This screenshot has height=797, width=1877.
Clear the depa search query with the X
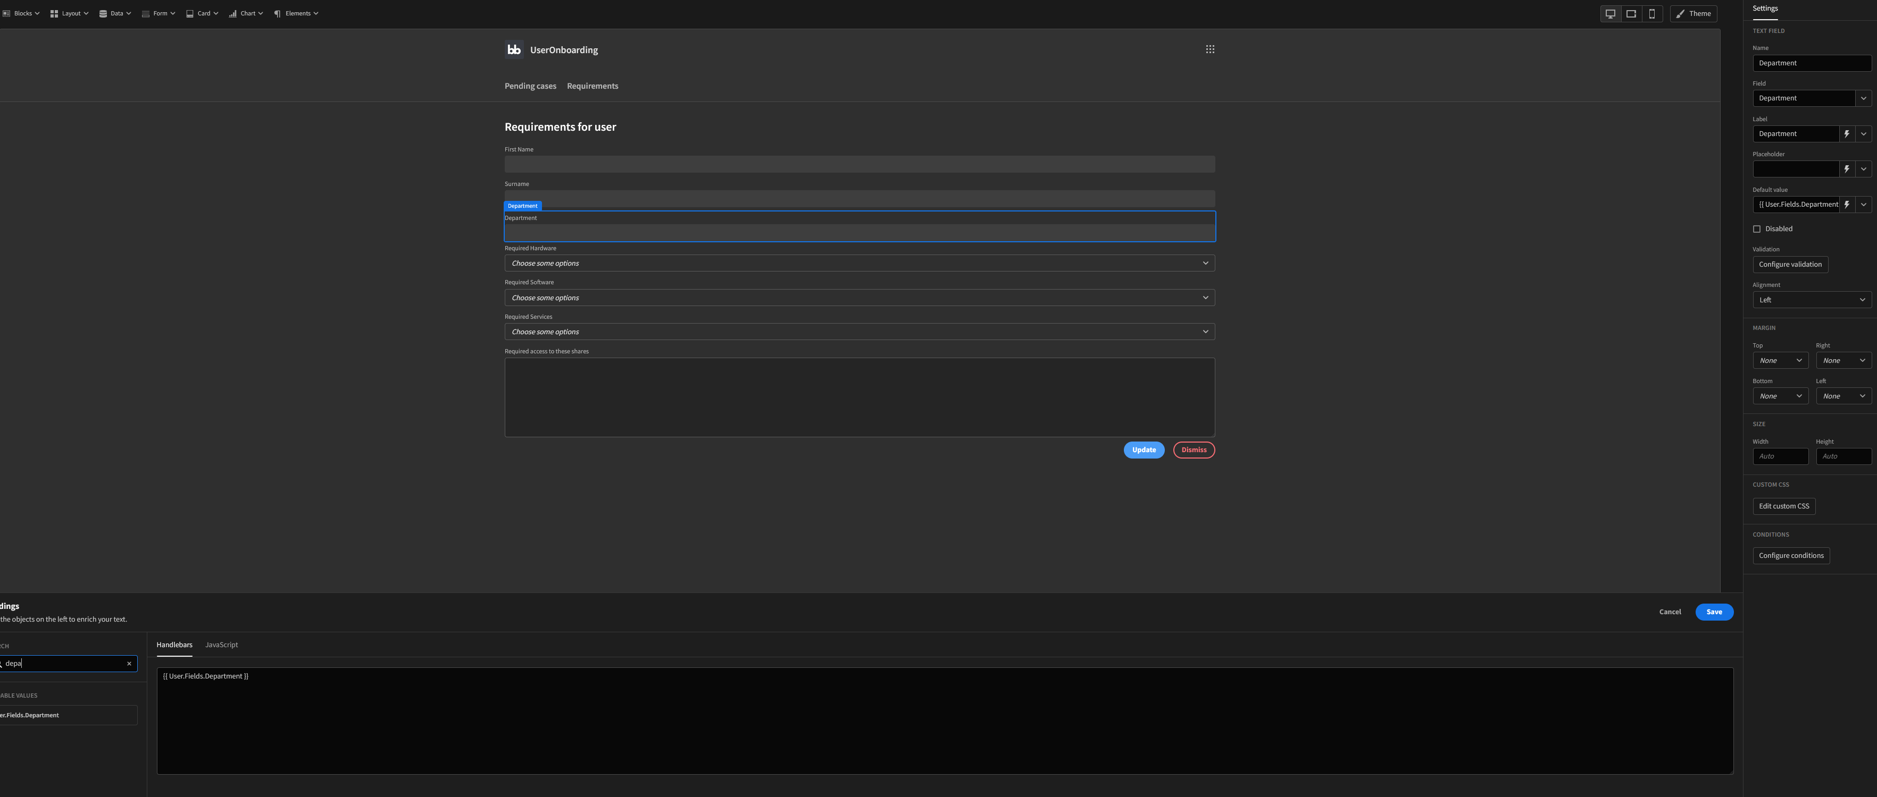click(x=129, y=663)
